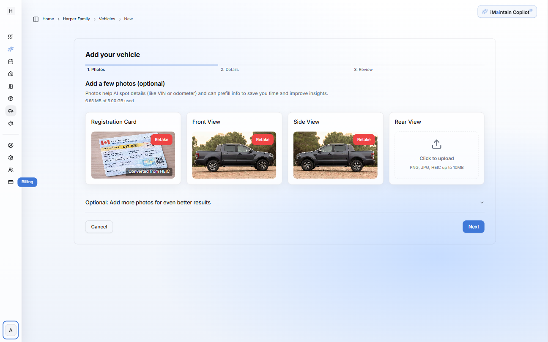This screenshot has height=342, width=548.
Task: Open the Vehicles section from sidebar
Action: (11, 111)
